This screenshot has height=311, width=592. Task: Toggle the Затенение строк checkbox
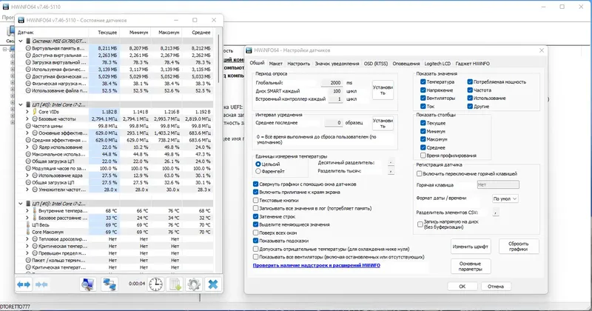pyautogui.click(x=255, y=216)
